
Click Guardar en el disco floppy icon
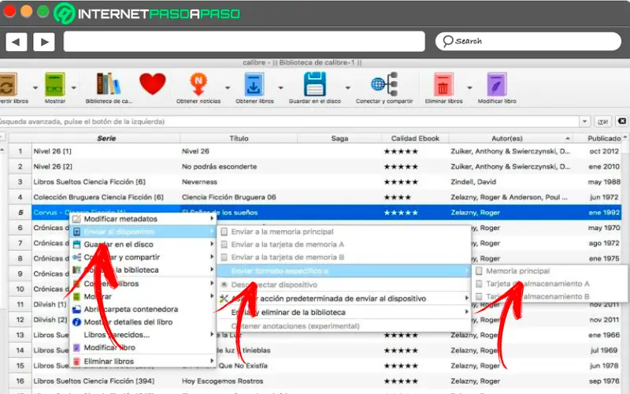[314, 84]
